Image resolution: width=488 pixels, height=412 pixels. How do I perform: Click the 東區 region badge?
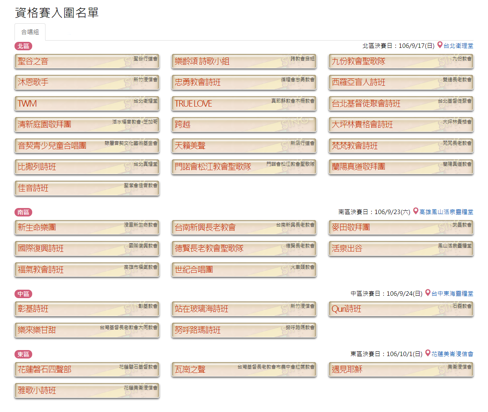click(23, 354)
